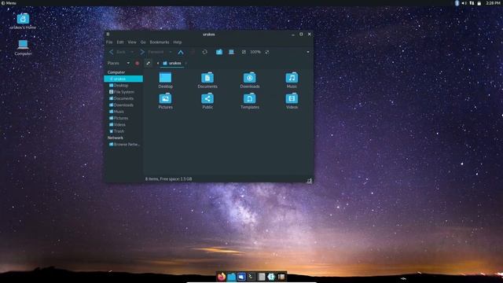Open the Back history dropdown arrow
503x283 pixels.
(x=132, y=52)
